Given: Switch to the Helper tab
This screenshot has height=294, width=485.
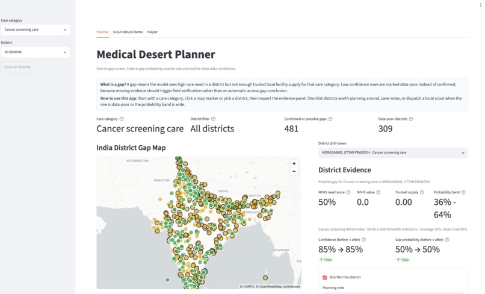Looking at the screenshot, I should tap(152, 32).
